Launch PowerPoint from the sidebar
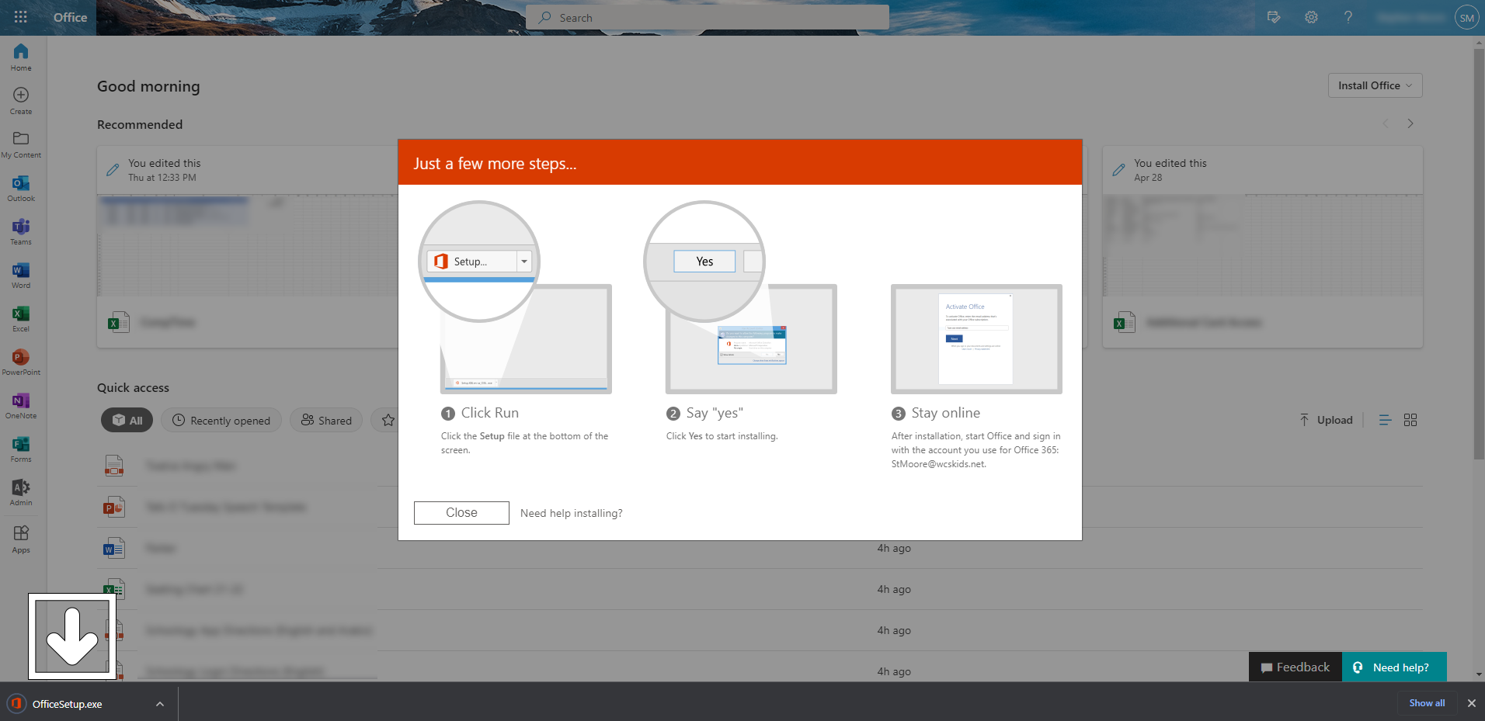This screenshot has height=721, width=1485. click(x=21, y=361)
